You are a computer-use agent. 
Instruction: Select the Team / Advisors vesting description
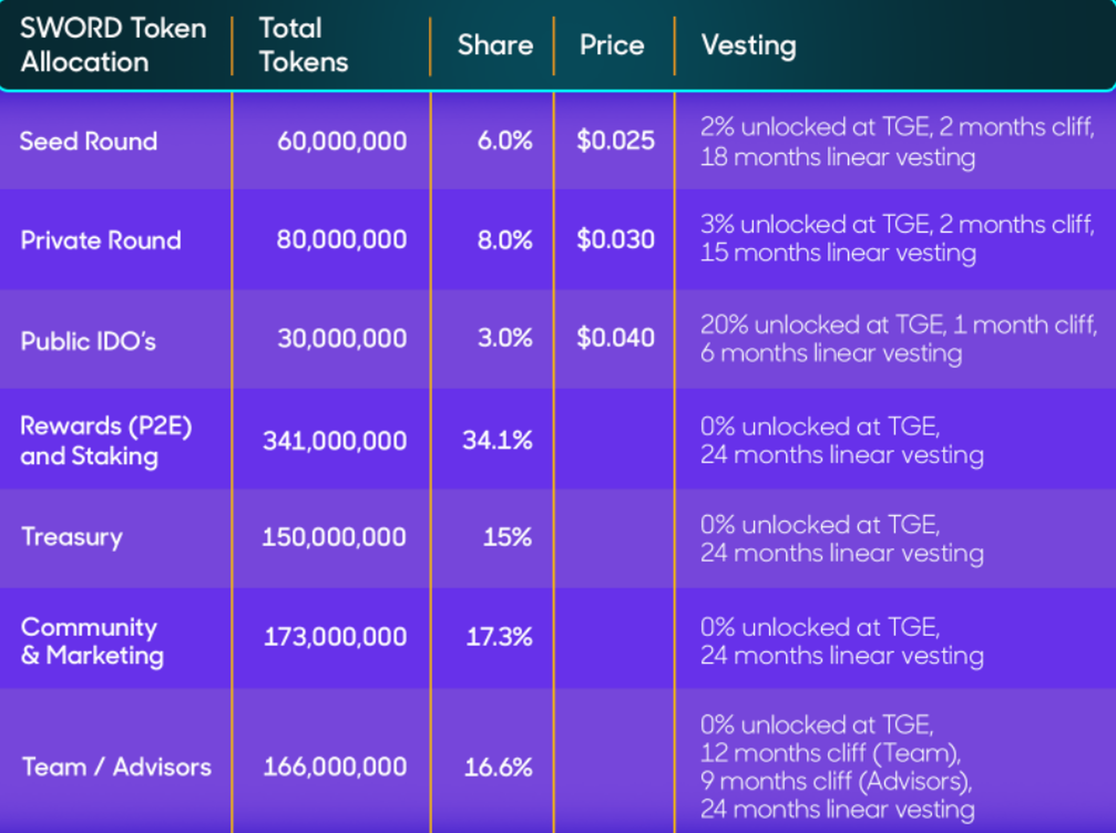point(837,767)
